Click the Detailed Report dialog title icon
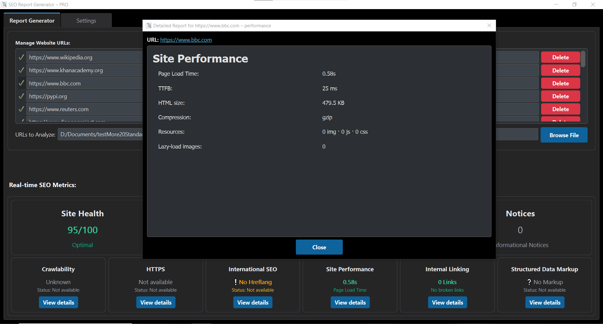The height and width of the screenshot is (324, 603). pos(149,25)
